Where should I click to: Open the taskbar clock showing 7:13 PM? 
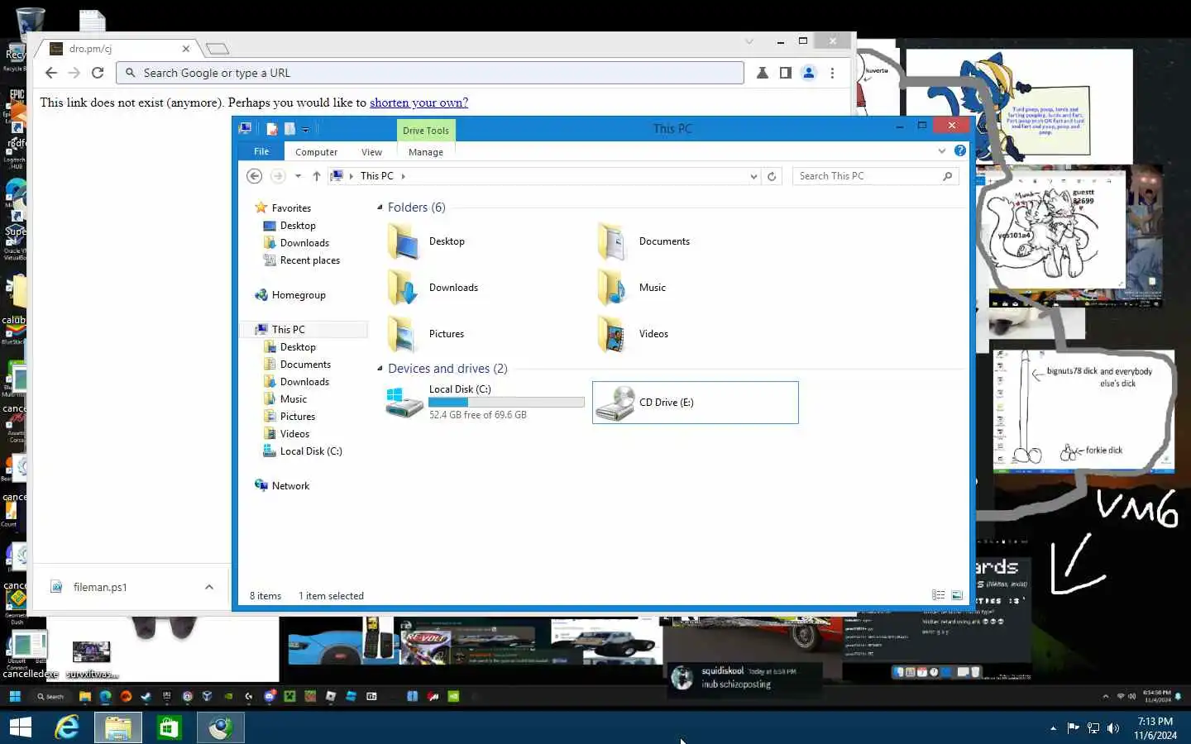point(1155,728)
